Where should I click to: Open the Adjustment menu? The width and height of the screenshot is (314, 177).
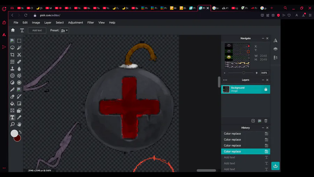point(75,22)
